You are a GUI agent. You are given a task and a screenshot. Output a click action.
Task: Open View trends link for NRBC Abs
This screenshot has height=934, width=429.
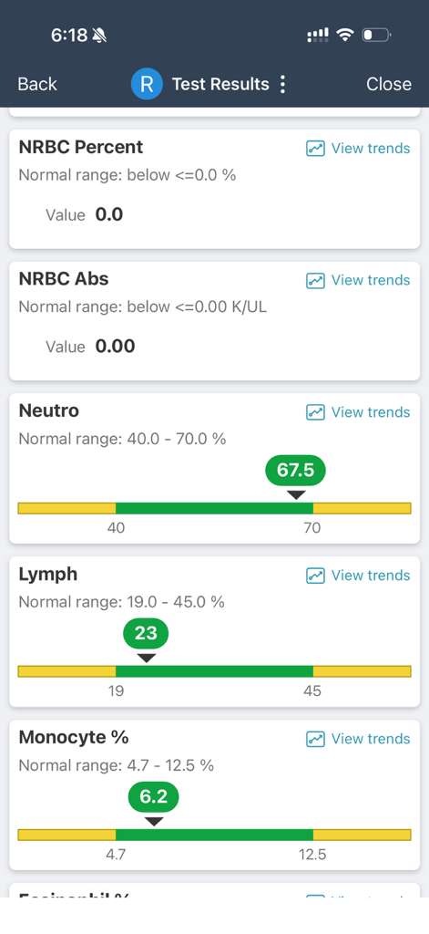(x=370, y=280)
